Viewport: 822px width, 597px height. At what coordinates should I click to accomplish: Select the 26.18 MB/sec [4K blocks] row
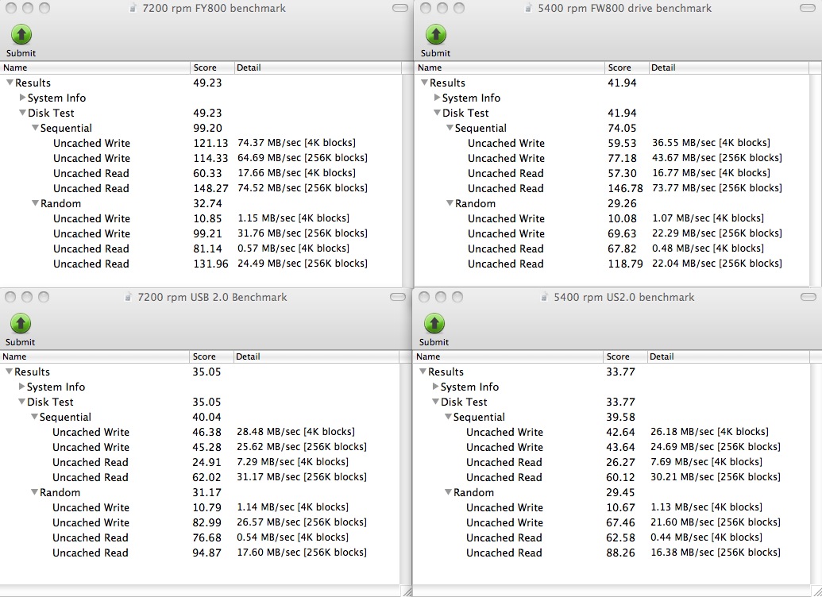(612, 432)
